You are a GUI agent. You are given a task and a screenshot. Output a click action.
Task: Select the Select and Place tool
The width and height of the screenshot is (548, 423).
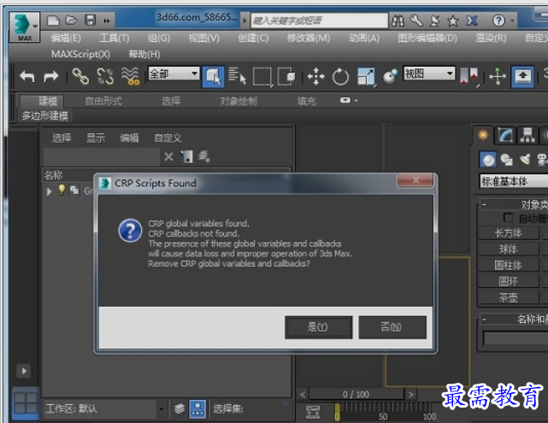390,77
